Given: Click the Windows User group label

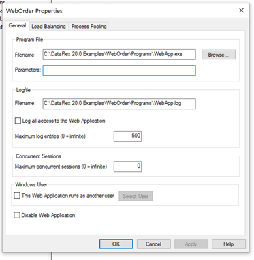Looking at the screenshot, I should tap(31, 184).
